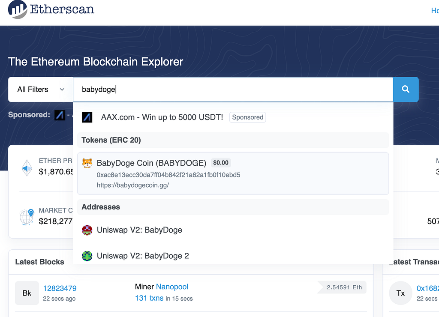Screen dimensions: 439x317
Task: Click the 2.54591 Eth reward badge
Action: [x=342, y=287]
